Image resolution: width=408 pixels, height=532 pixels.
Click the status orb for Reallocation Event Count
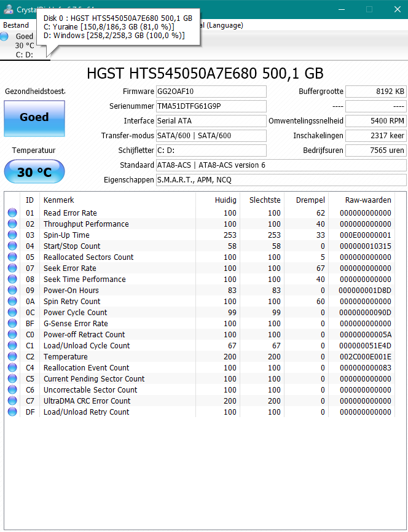(12, 367)
